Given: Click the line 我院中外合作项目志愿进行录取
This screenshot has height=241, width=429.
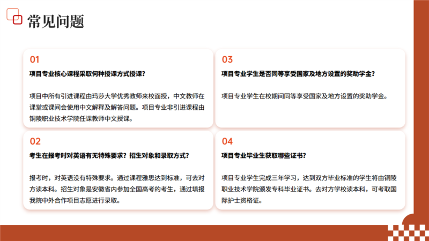Looking at the screenshot, I should point(75,200).
